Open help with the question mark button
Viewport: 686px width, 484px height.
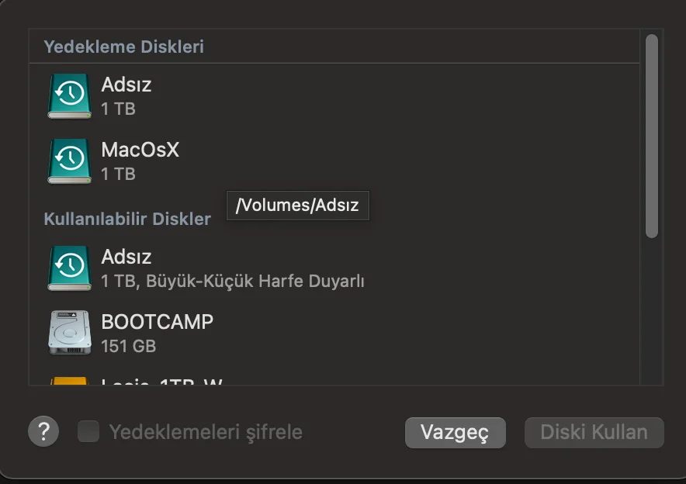pos(43,431)
